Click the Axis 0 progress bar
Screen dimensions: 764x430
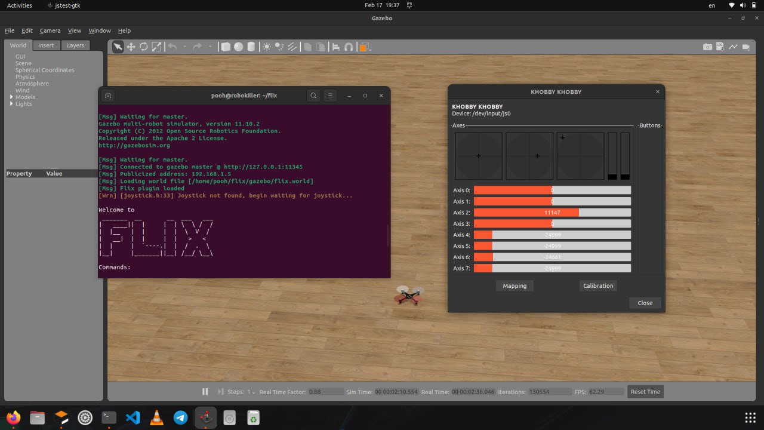pos(552,191)
